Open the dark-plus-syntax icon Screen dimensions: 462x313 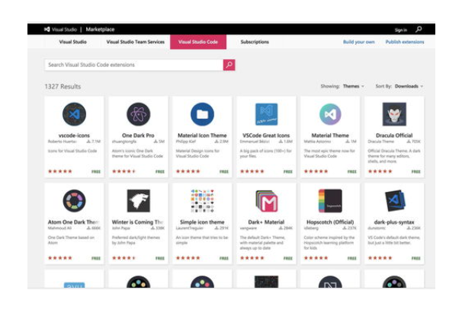point(394,201)
